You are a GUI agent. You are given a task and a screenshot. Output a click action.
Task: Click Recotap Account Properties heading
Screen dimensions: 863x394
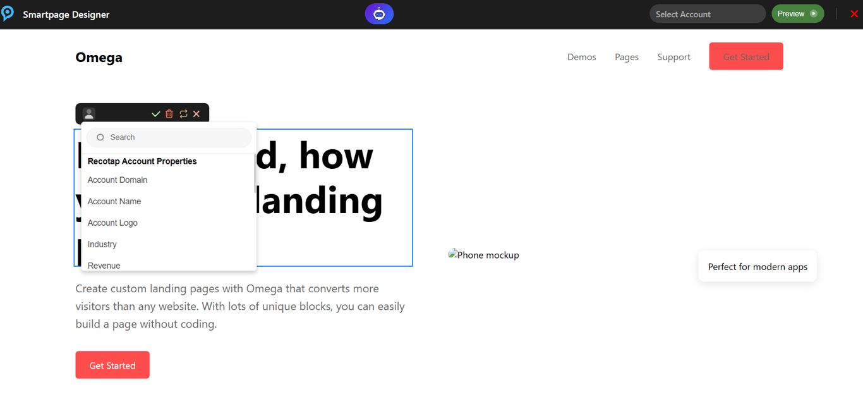(x=142, y=161)
